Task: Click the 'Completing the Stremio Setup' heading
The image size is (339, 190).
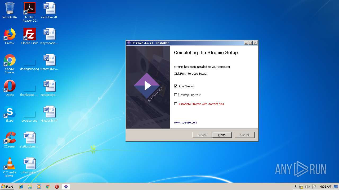Action: [206, 53]
